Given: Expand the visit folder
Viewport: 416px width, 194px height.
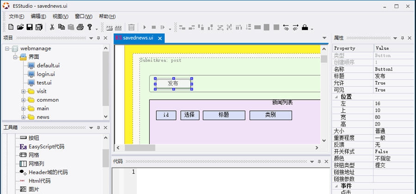Looking at the screenshot, I should point(24,91).
